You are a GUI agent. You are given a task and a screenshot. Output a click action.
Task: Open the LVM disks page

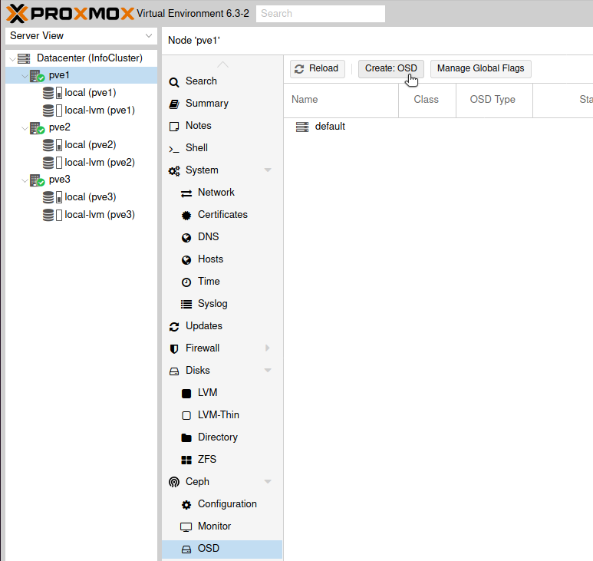(222, 393)
